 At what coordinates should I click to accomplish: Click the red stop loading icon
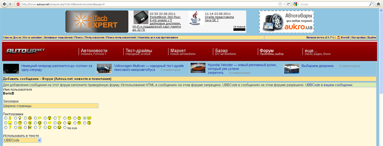click(x=18, y=4)
